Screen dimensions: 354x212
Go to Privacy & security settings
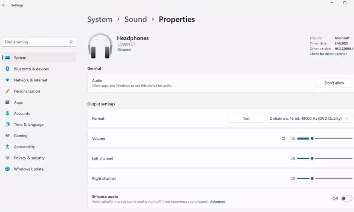click(x=29, y=158)
